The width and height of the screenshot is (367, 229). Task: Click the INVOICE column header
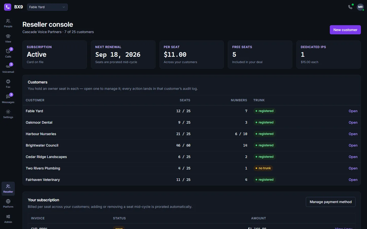click(38, 218)
